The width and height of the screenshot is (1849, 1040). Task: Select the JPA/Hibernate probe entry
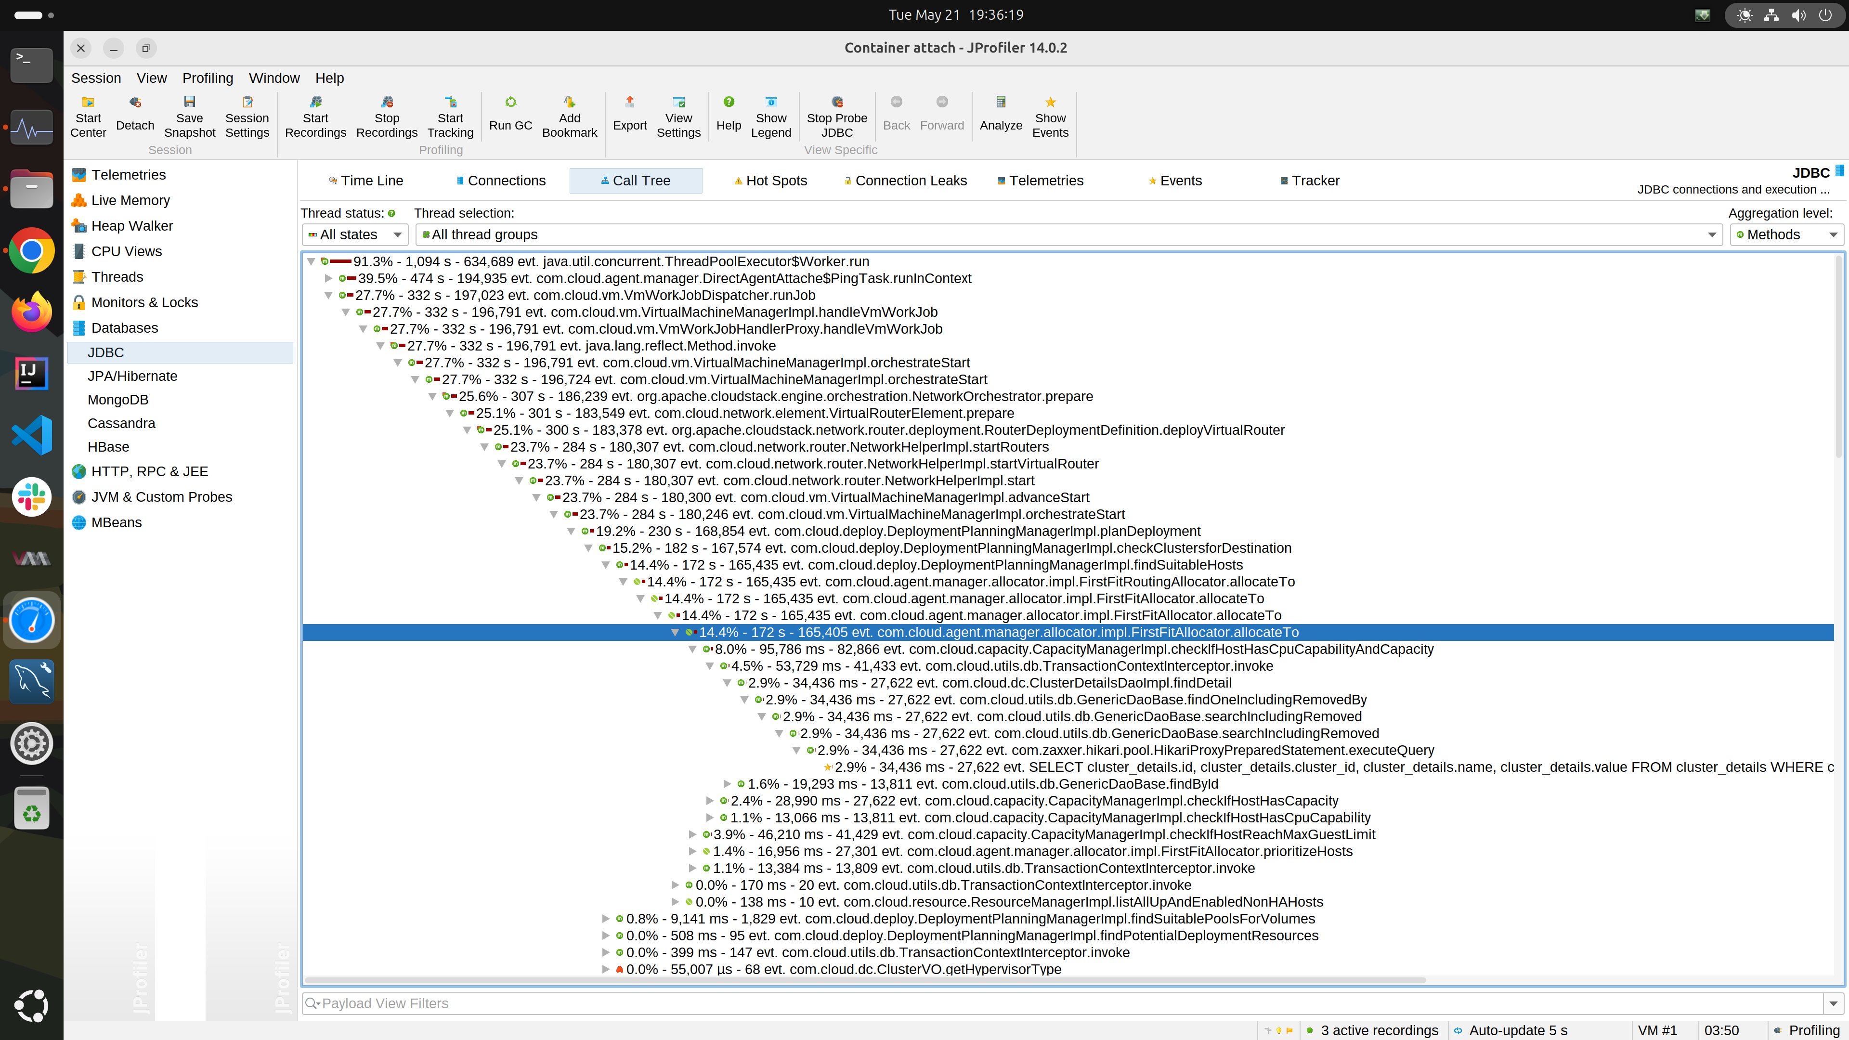[132, 376]
